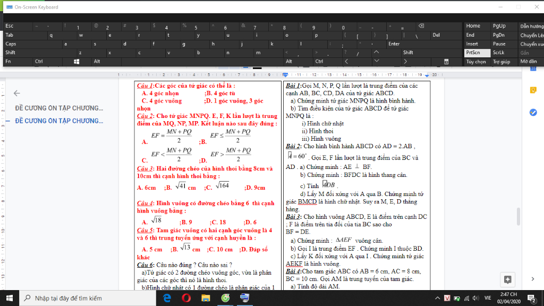Click the Dẫn hướng navigation key
Viewport: 544px width, 306px height.
[531, 26]
